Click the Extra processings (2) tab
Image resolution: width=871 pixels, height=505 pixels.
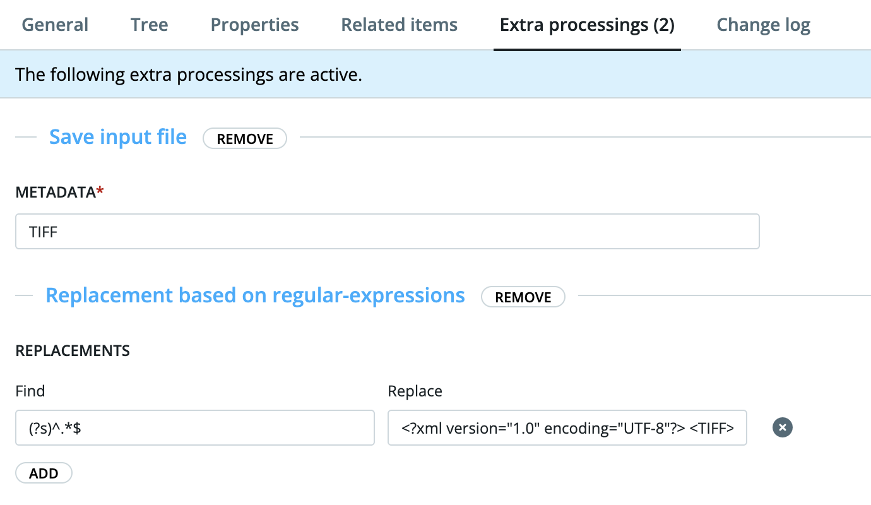pyautogui.click(x=587, y=25)
